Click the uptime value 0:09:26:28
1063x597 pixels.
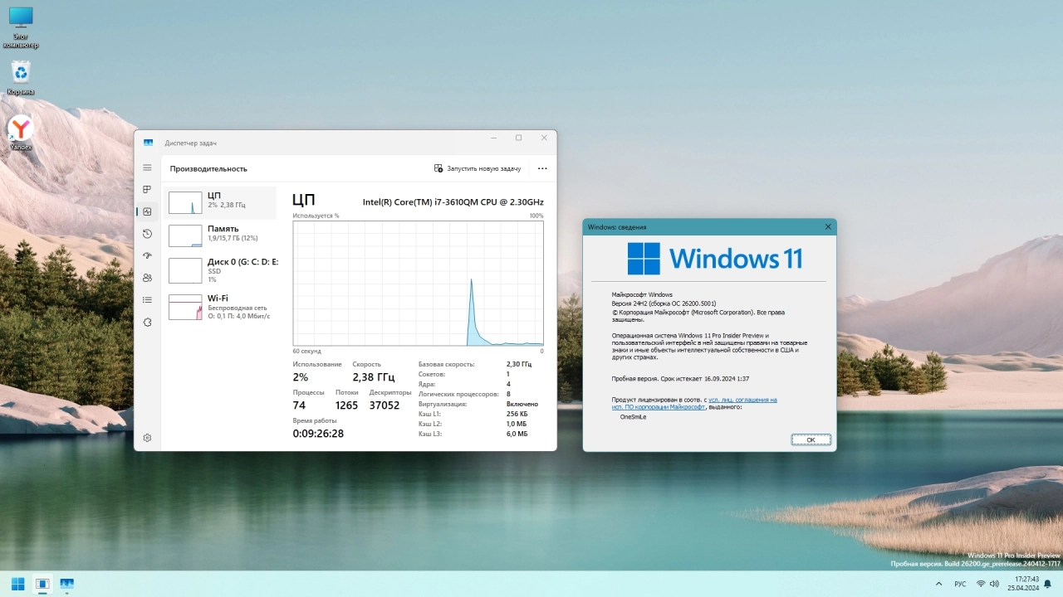coord(318,434)
